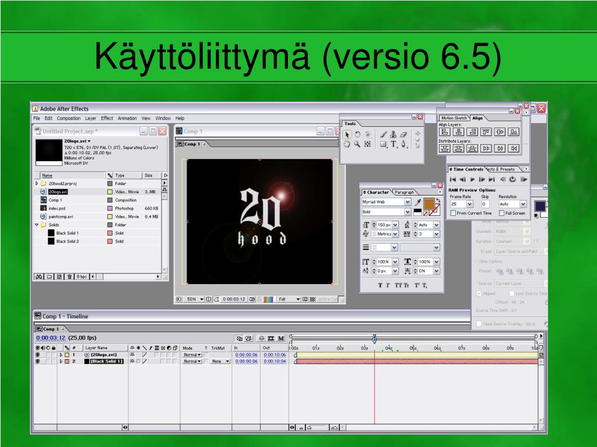This screenshot has width=597, height=447.
Task: Enable From Current Time checkbox
Action: point(453,213)
